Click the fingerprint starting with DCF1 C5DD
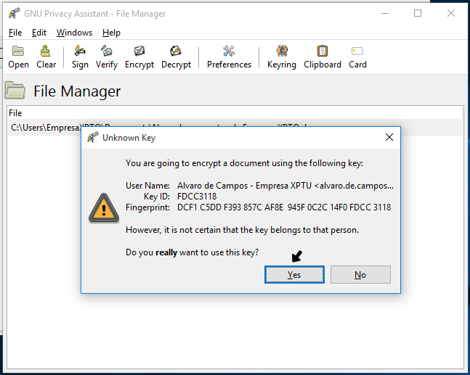 coord(284,207)
